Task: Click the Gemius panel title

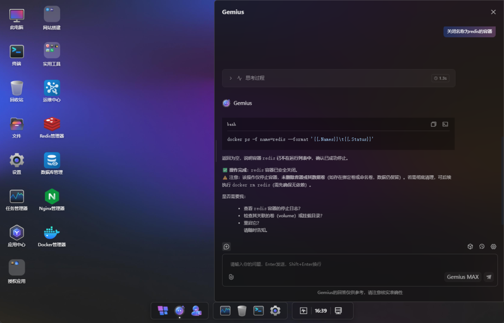Action: [x=233, y=12]
